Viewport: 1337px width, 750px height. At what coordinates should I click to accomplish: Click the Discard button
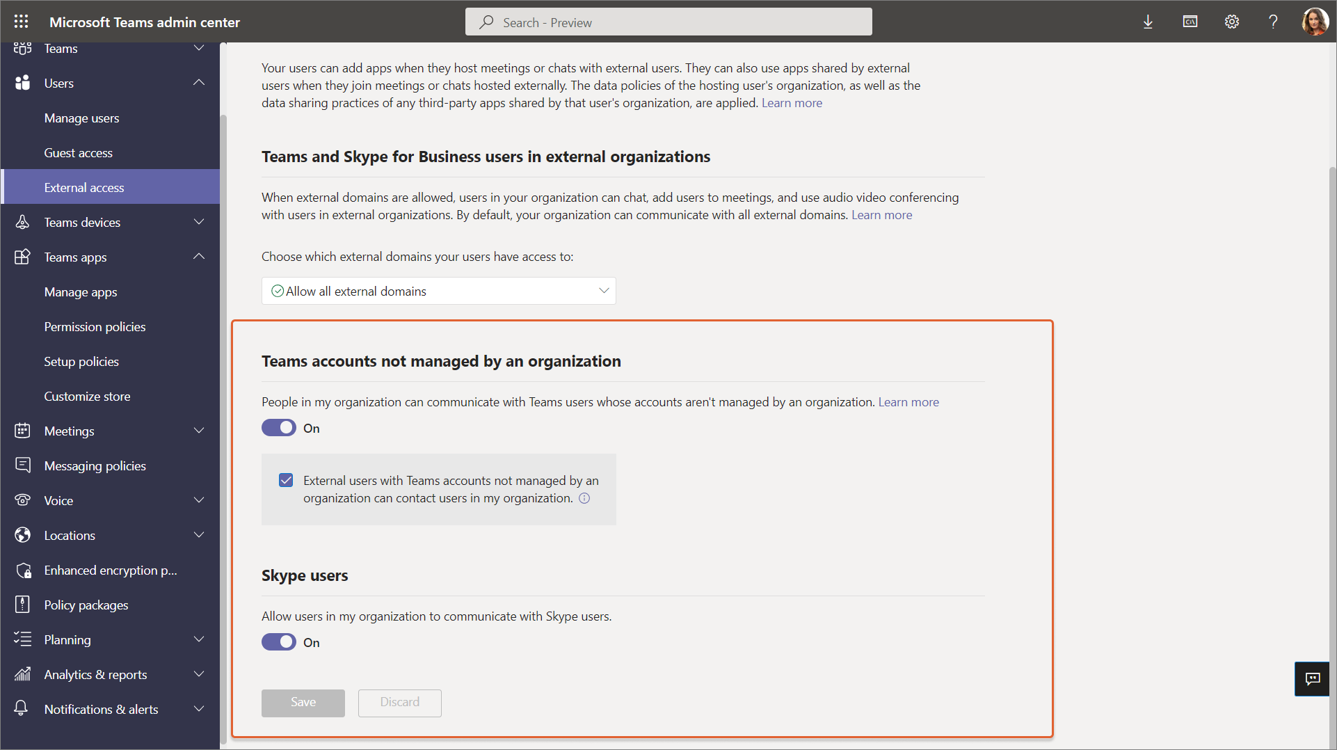coord(399,703)
